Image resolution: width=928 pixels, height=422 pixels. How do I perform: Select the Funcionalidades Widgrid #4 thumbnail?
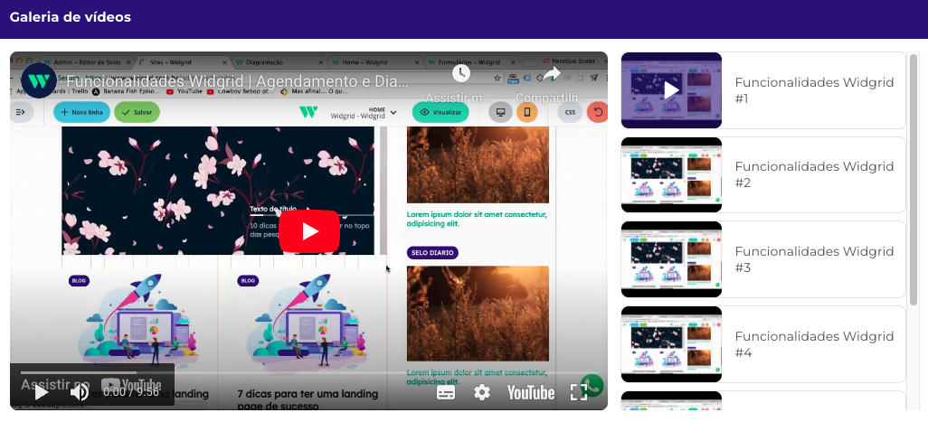click(x=671, y=344)
